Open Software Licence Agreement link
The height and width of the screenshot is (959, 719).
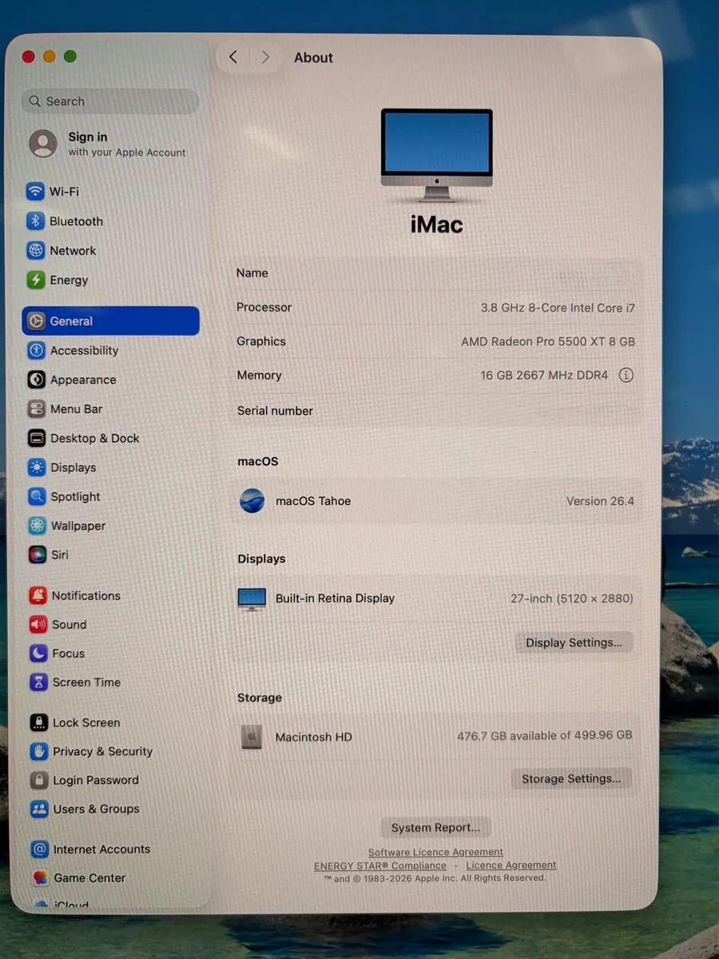pos(435,852)
